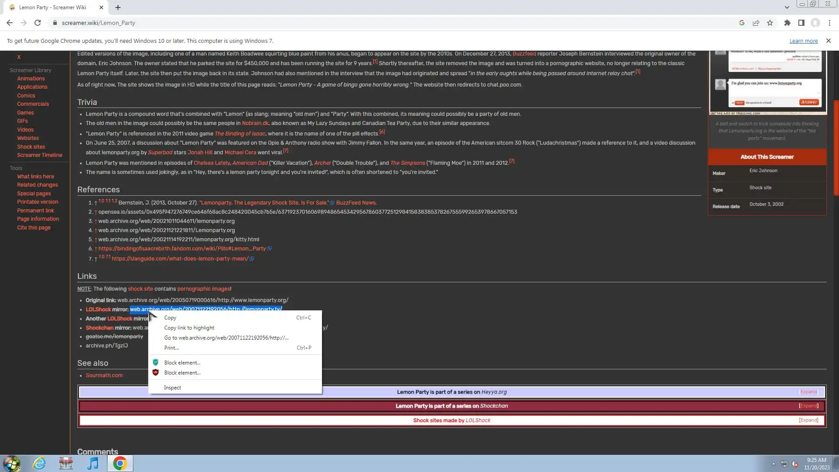Bookmark this page with star icon
This screenshot has width=839, height=472.
click(x=770, y=23)
